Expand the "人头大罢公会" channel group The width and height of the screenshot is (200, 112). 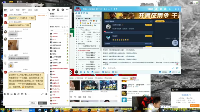(x=77, y=30)
